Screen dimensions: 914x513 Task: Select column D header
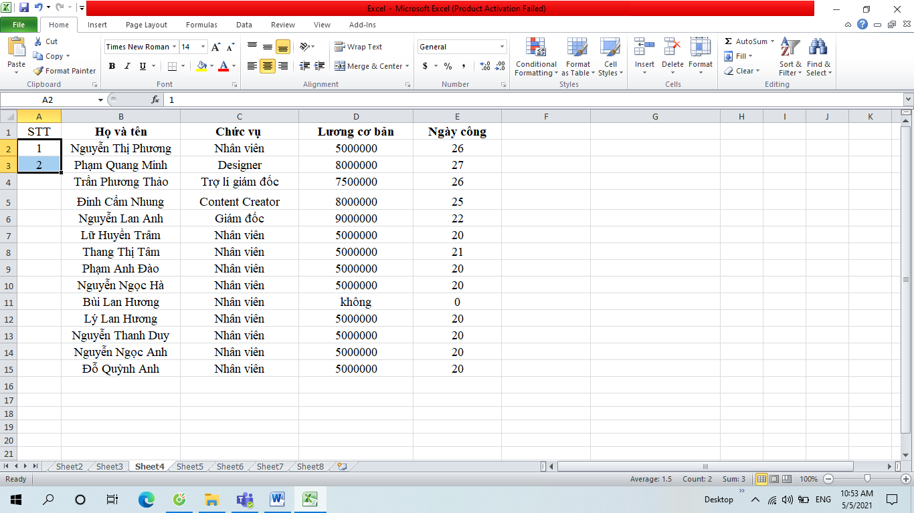tap(356, 116)
